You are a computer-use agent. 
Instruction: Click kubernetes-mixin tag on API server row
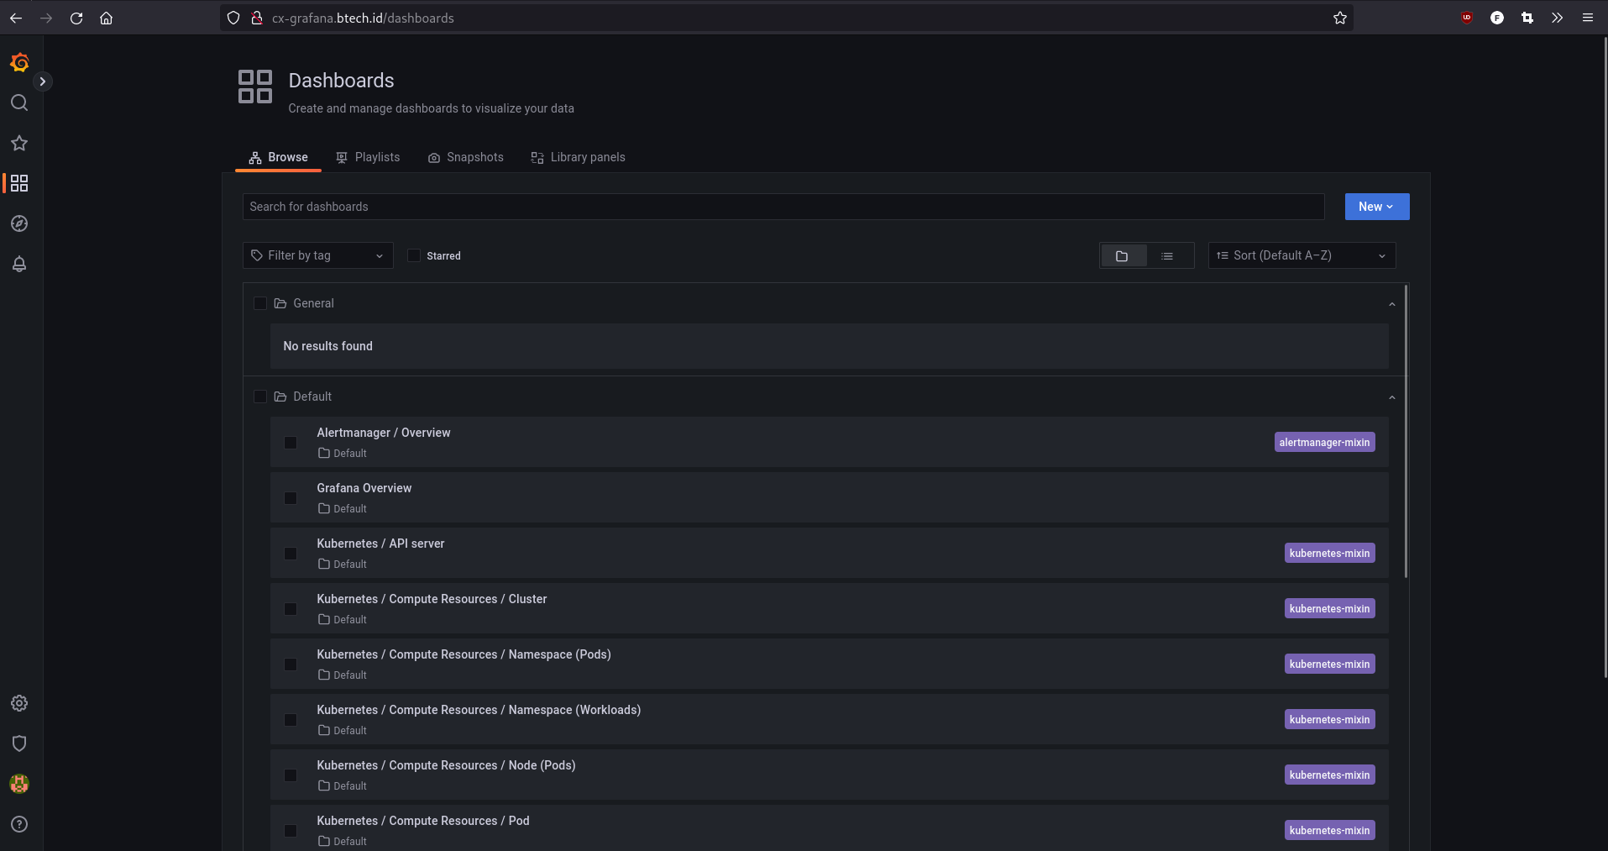[1329, 554]
